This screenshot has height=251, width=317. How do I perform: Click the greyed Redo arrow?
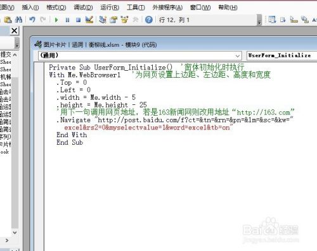point(43,20)
